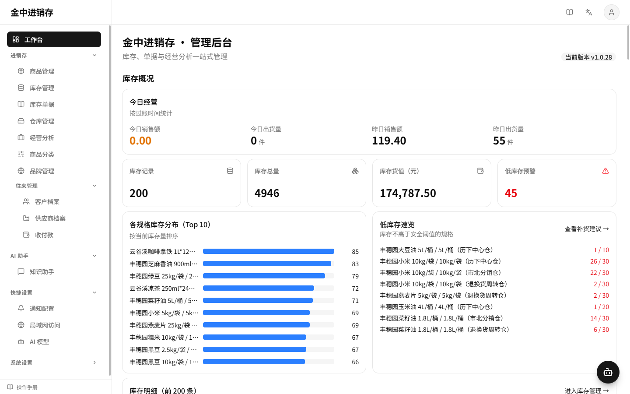Click the 收付款 wallet icon
630x394 pixels.
[x=26, y=235]
